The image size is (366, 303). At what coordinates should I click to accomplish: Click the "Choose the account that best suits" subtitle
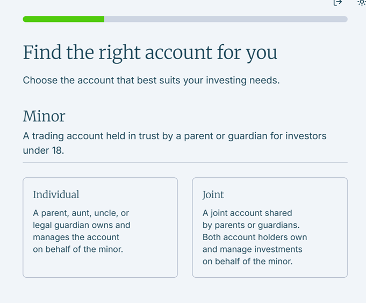click(151, 81)
